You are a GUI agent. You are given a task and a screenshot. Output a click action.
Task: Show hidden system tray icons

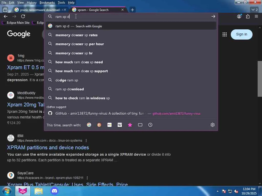(x=217, y=191)
